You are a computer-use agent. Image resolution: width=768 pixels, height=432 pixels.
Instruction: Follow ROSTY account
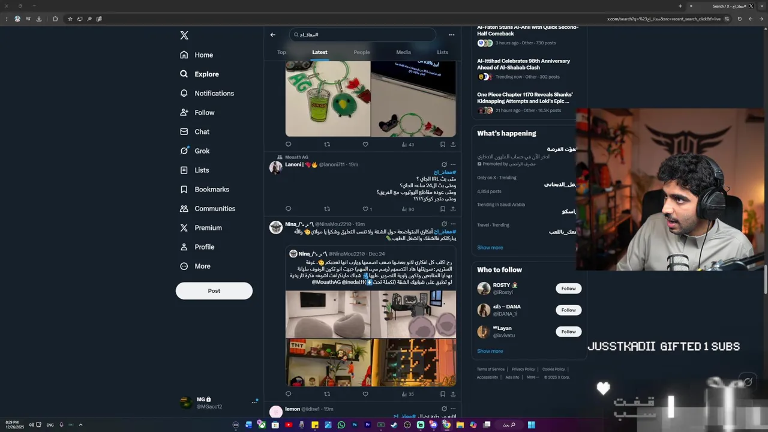(x=568, y=289)
